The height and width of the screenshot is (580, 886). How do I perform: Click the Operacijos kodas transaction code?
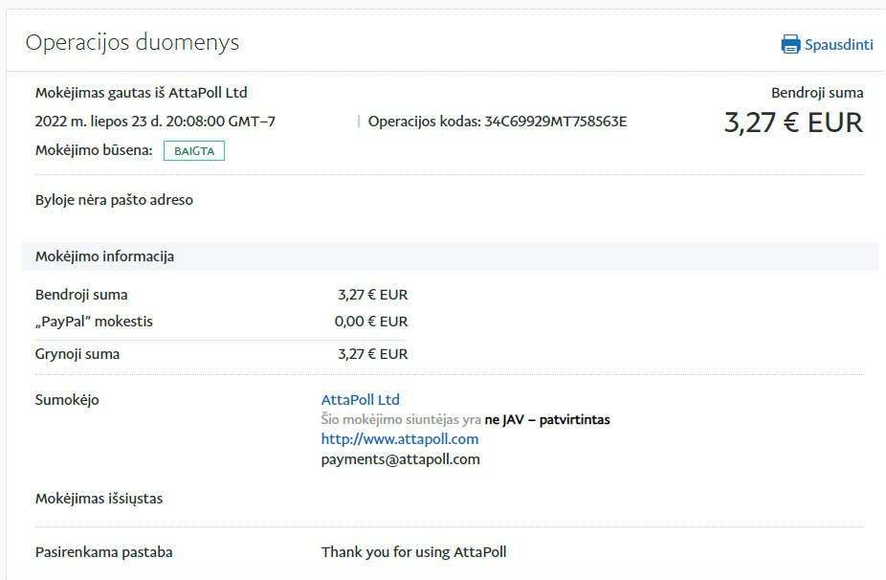[x=498, y=122]
